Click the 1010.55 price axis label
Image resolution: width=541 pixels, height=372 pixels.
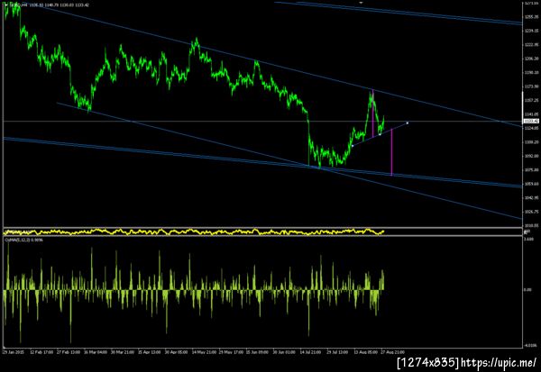[532, 226]
